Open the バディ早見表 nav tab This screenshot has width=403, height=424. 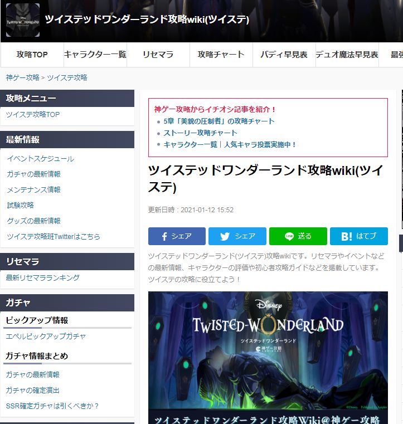(284, 55)
